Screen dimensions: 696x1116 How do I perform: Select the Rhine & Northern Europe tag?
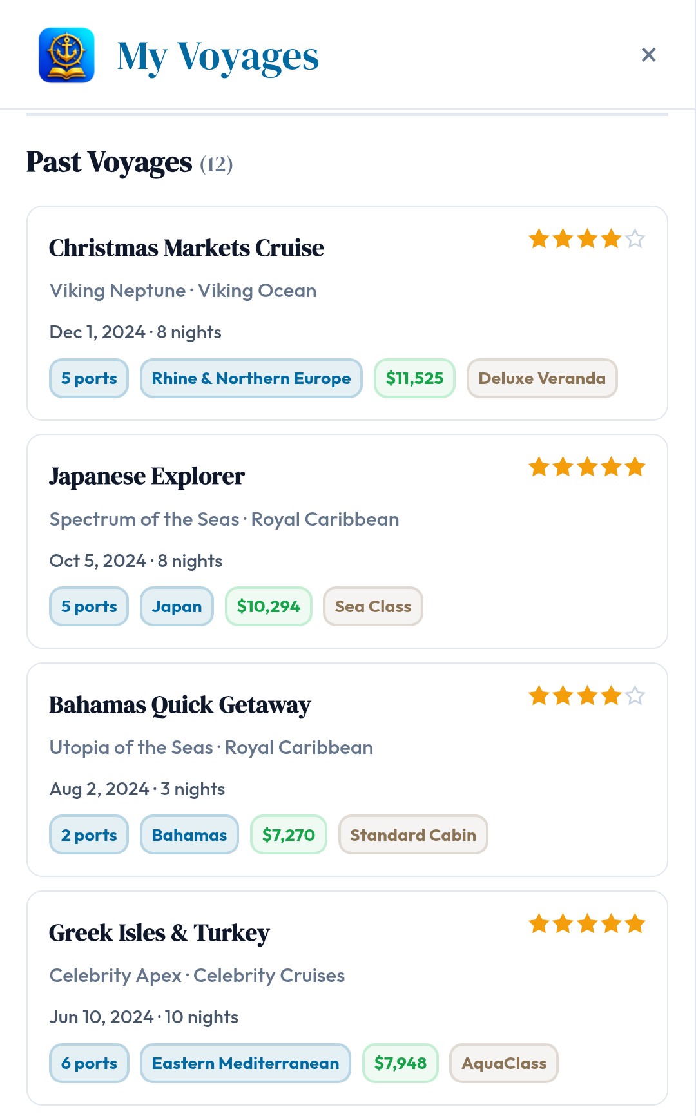pos(251,378)
